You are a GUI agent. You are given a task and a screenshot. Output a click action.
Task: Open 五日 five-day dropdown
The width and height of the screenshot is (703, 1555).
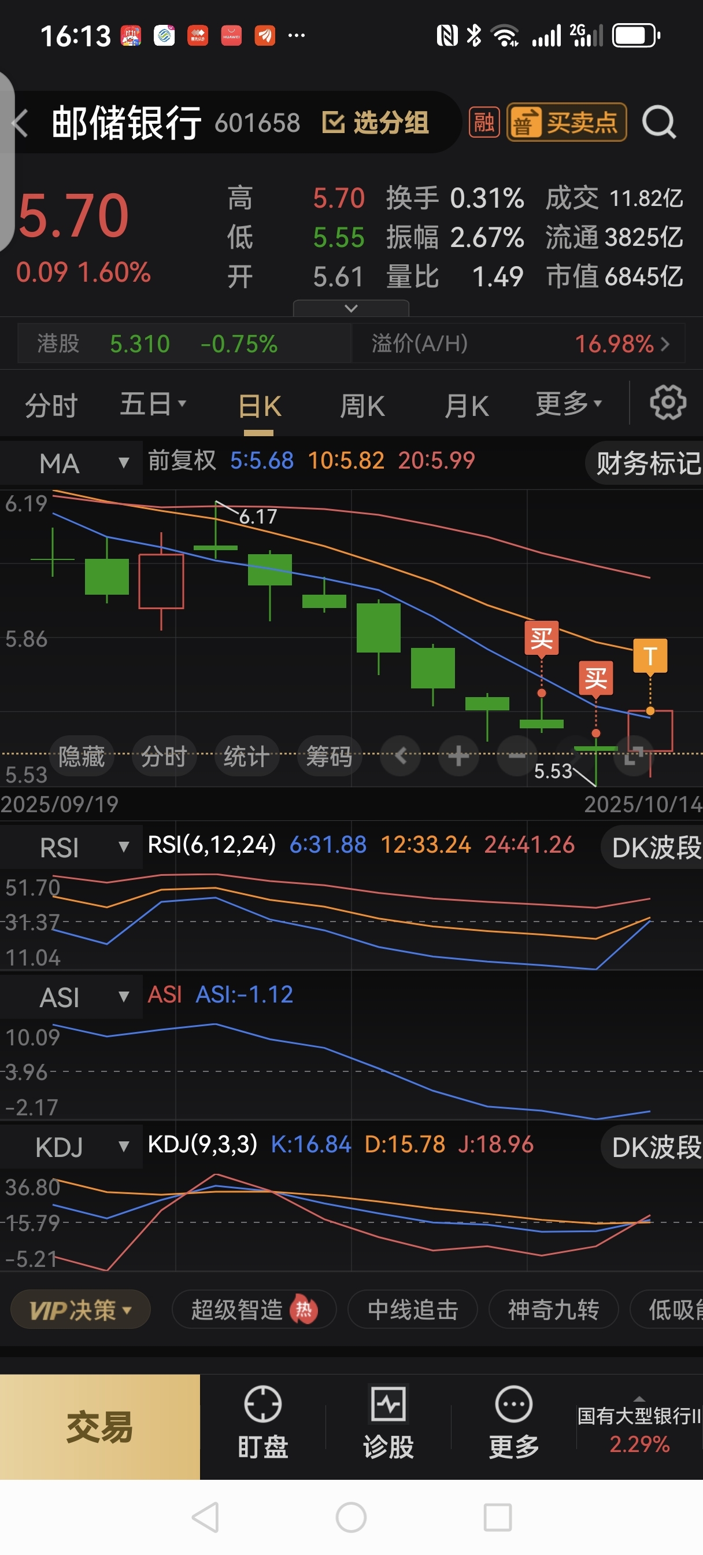pos(153,404)
